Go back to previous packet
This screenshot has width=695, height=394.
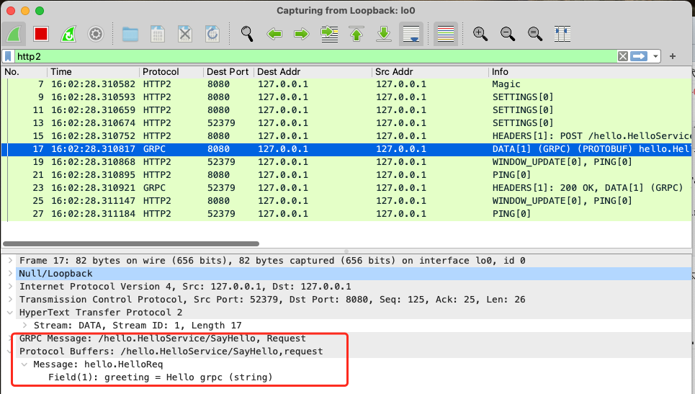click(274, 34)
